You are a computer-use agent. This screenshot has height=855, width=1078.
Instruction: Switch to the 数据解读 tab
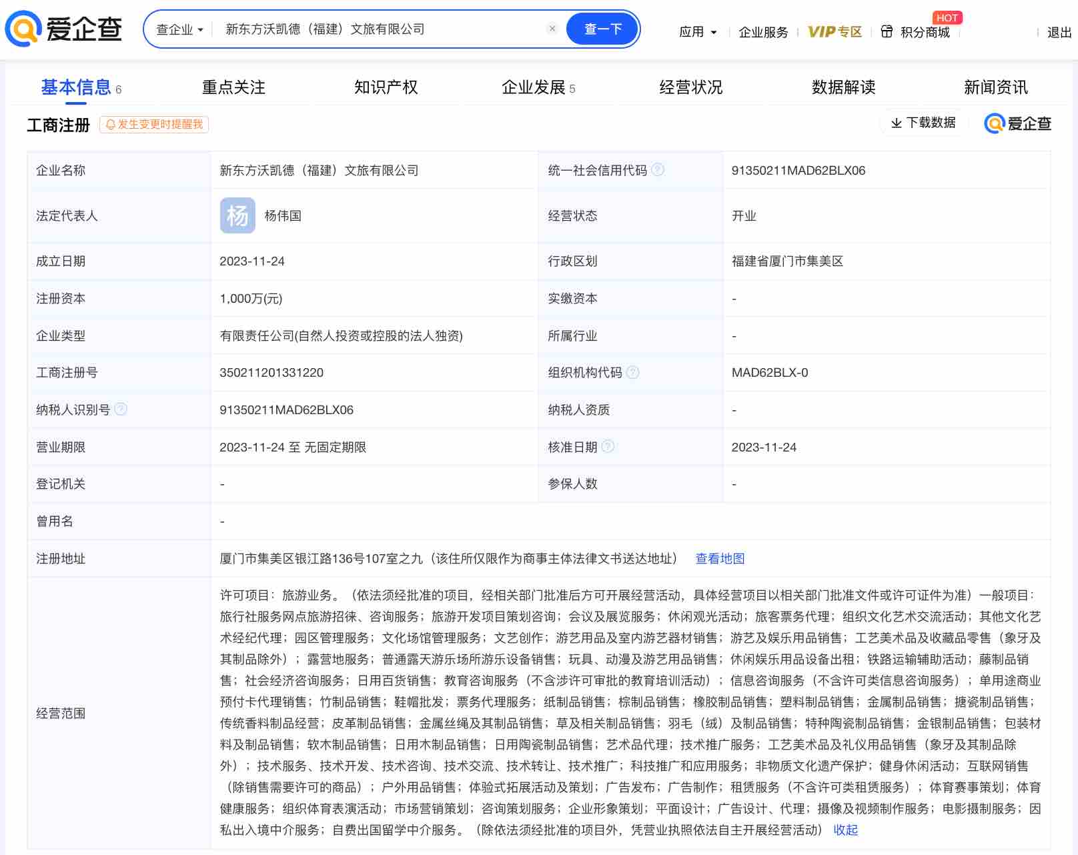click(843, 87)
